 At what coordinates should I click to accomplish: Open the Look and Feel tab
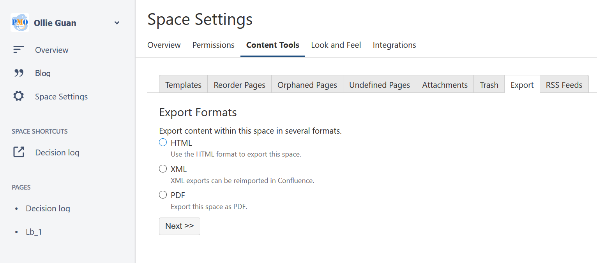tap(336, 45)
